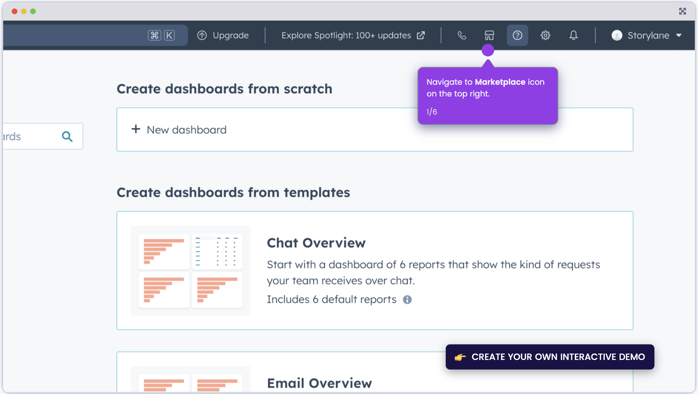Viewport: 698px width, 394px height.
Task: Click the search magnifying glass icon
Action: click(67, 136)
